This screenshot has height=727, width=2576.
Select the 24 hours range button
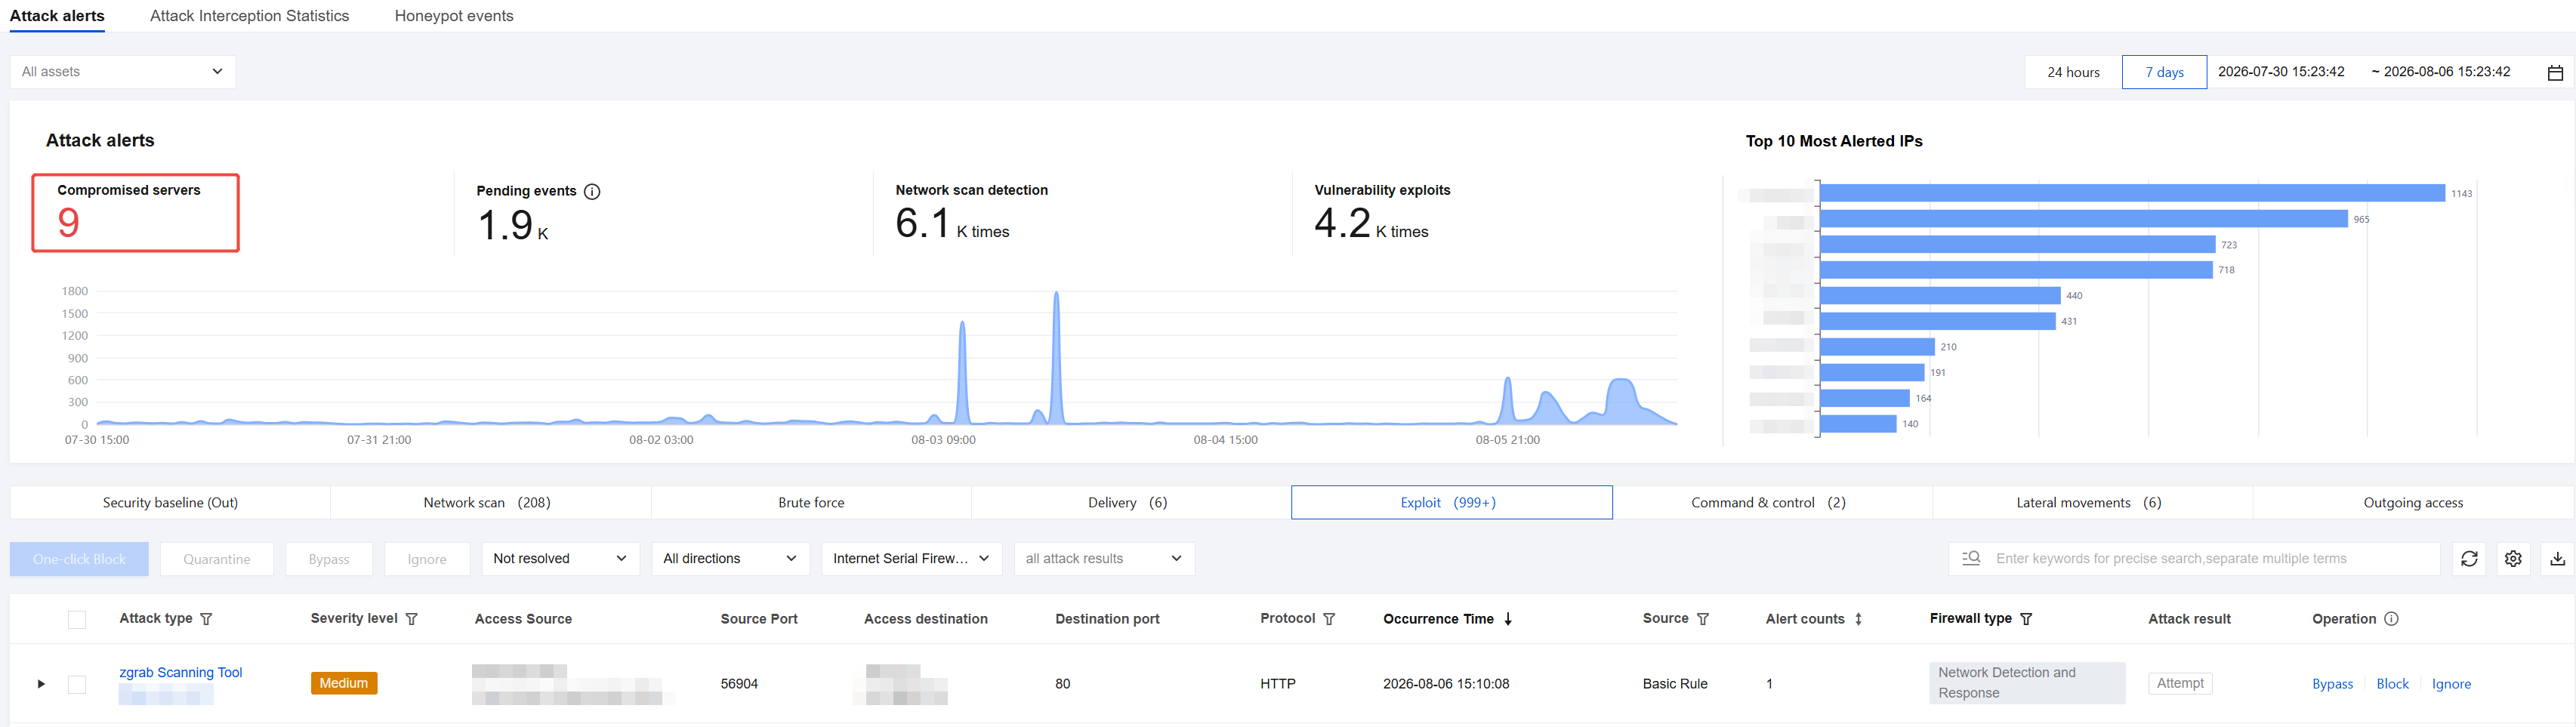pos(2073,72)
